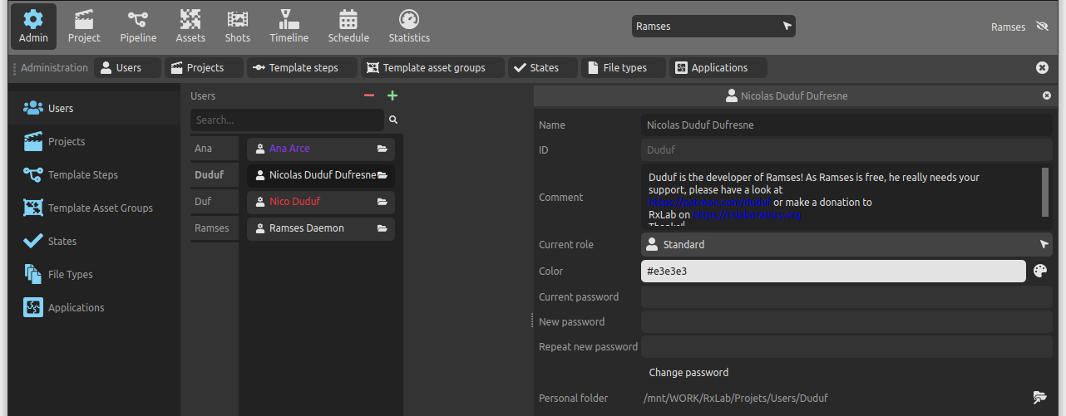Open the Assets section icon
This screenshot has width=1066, height=416.
pos(190,27)
